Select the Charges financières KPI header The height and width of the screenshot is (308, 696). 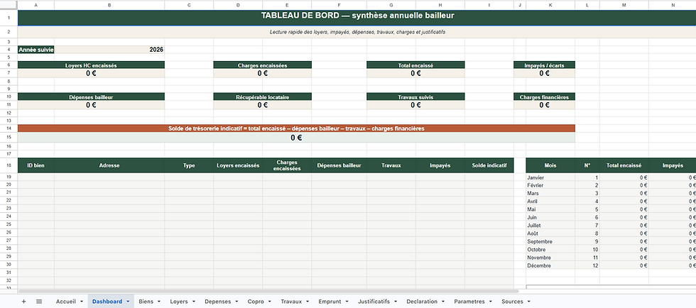point(544,97)
